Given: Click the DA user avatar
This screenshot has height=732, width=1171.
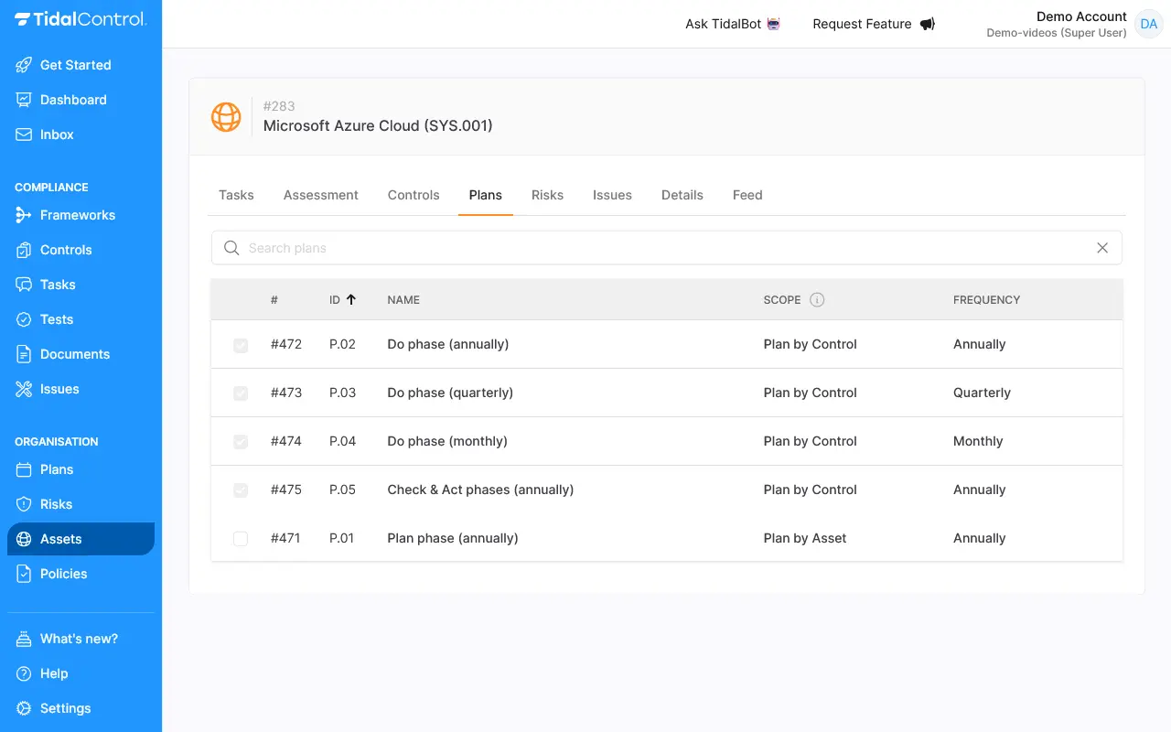Looking at the screenshot, I should click(x=1148, y=24).
